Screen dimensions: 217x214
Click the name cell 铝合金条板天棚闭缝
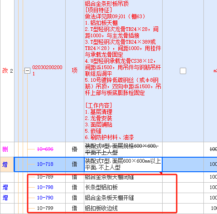pos(123,177)
